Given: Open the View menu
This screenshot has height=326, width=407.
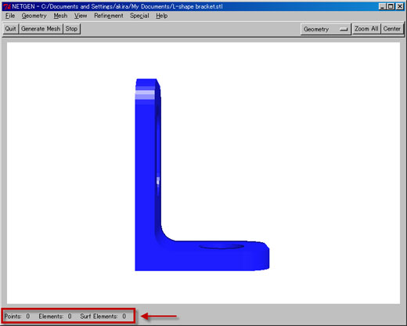Looking at the screenshot, I should pyautogui.click(x=81, y=16).
